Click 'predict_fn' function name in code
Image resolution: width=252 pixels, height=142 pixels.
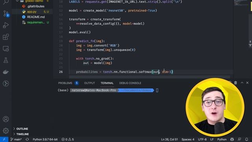[x=85, y=41]
